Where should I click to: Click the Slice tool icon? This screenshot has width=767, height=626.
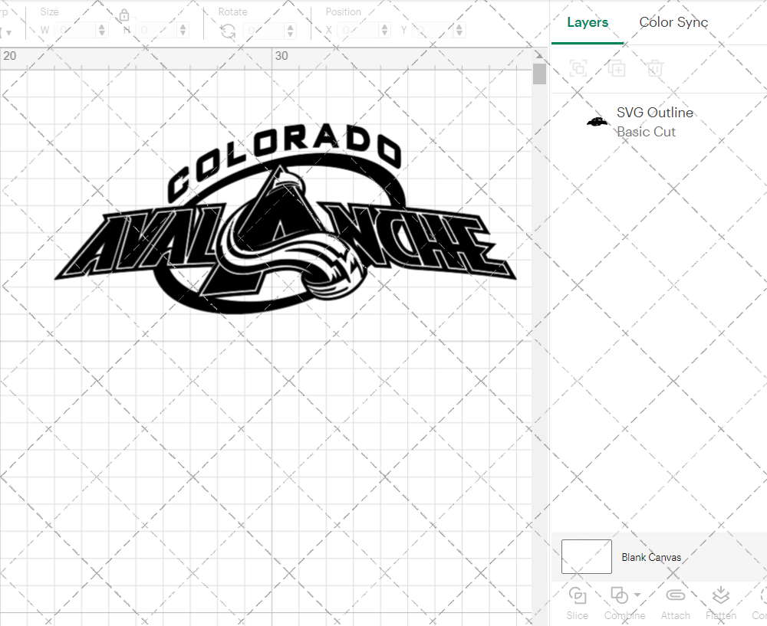tap(578, 595)
